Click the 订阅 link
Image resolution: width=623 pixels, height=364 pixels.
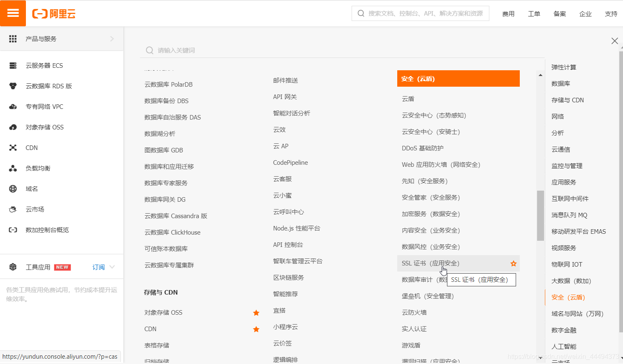click(x=98, y=267)
